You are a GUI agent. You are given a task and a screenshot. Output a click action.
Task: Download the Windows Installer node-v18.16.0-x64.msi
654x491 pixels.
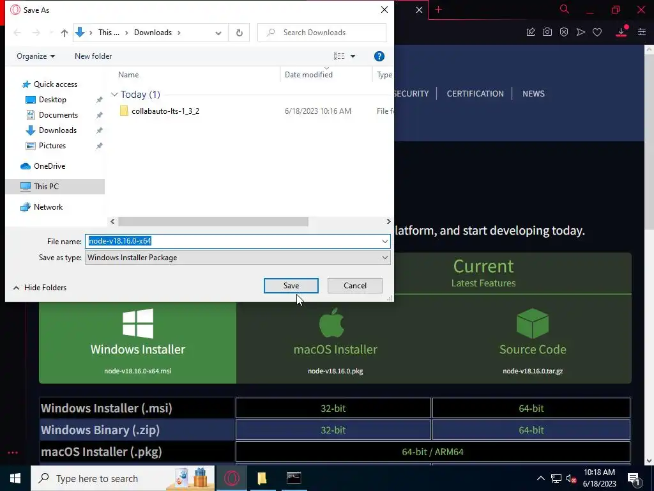138,341
